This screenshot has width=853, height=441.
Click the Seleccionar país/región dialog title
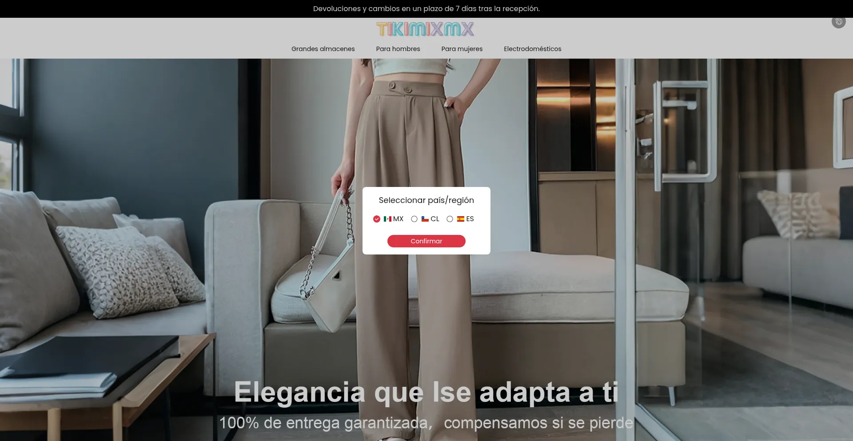pos(426,200)
